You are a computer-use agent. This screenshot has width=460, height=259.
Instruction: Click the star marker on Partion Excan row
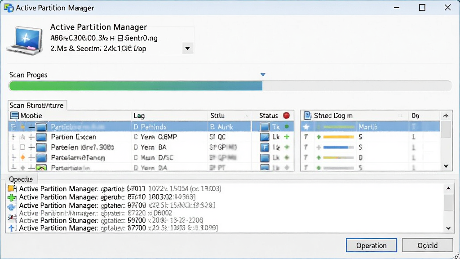[22, 137]
